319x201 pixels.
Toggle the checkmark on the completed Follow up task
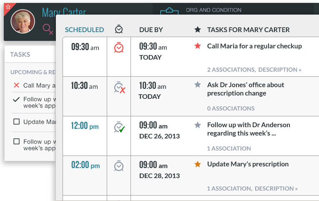click(x=16, y=99)
